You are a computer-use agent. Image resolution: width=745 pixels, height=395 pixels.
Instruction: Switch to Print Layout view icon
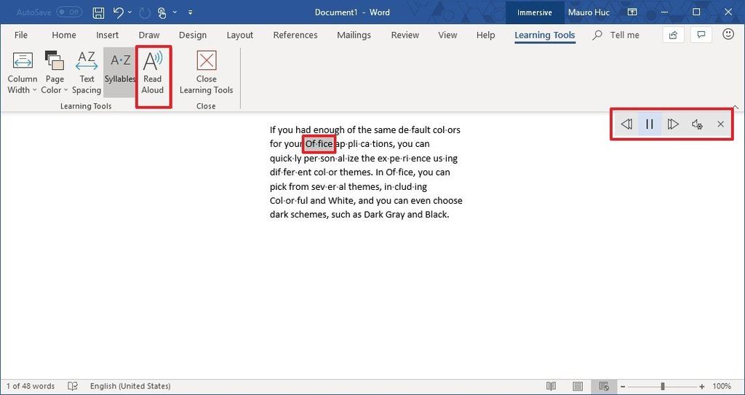pos(577,386)
